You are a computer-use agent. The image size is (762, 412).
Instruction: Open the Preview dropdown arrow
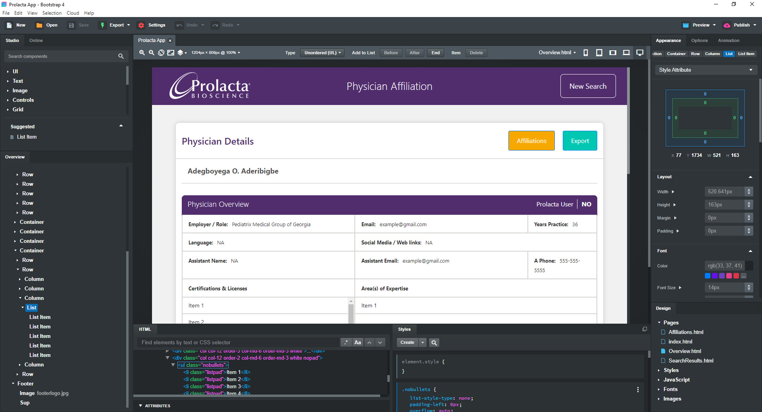click(714, 25)
